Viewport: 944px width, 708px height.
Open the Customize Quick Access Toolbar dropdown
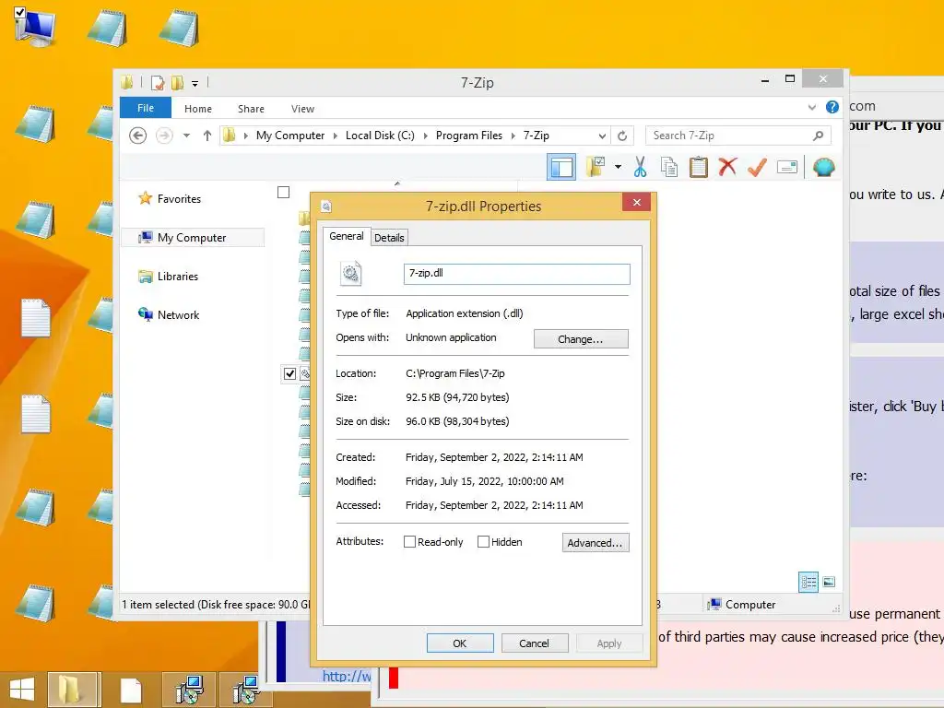click(x=195, y=84)
